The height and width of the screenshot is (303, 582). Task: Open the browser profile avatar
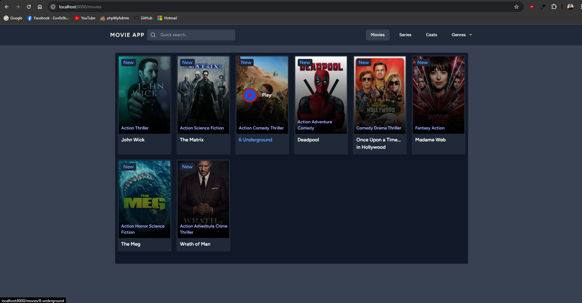[570, 7]
